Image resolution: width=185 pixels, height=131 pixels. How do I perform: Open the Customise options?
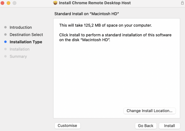[x=67, y=125]
